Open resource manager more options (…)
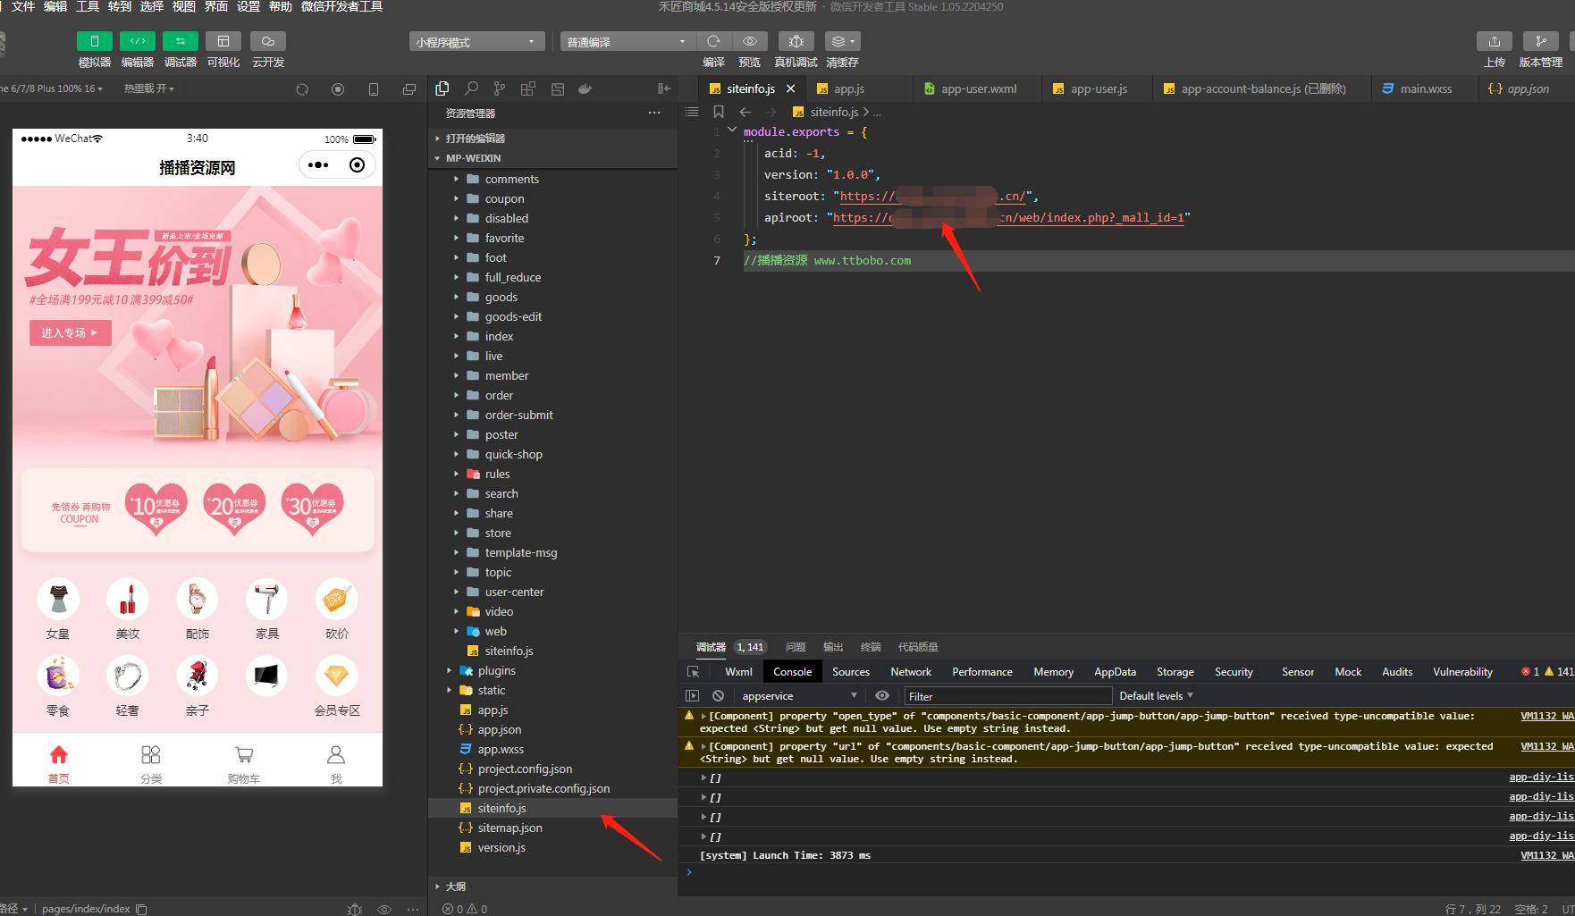The height and width of the screenshot is (916, 1575). [654, 113]
